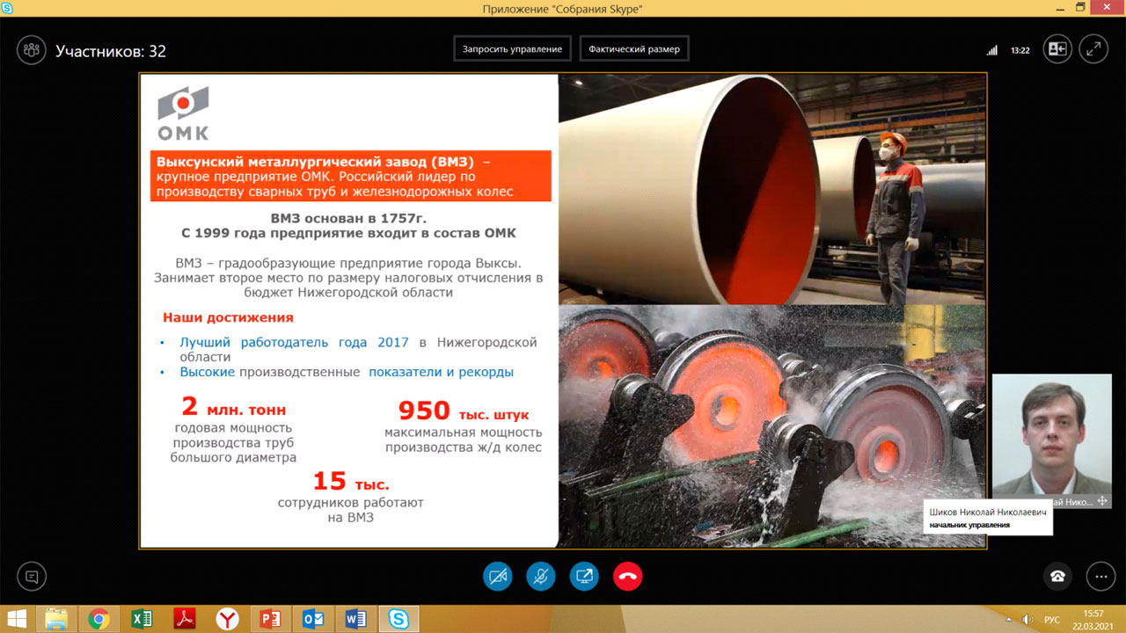Select Skype for Business taskbar icon
Image resolution: width=1126 pixels, height=633 pixels.
point(398,620)
